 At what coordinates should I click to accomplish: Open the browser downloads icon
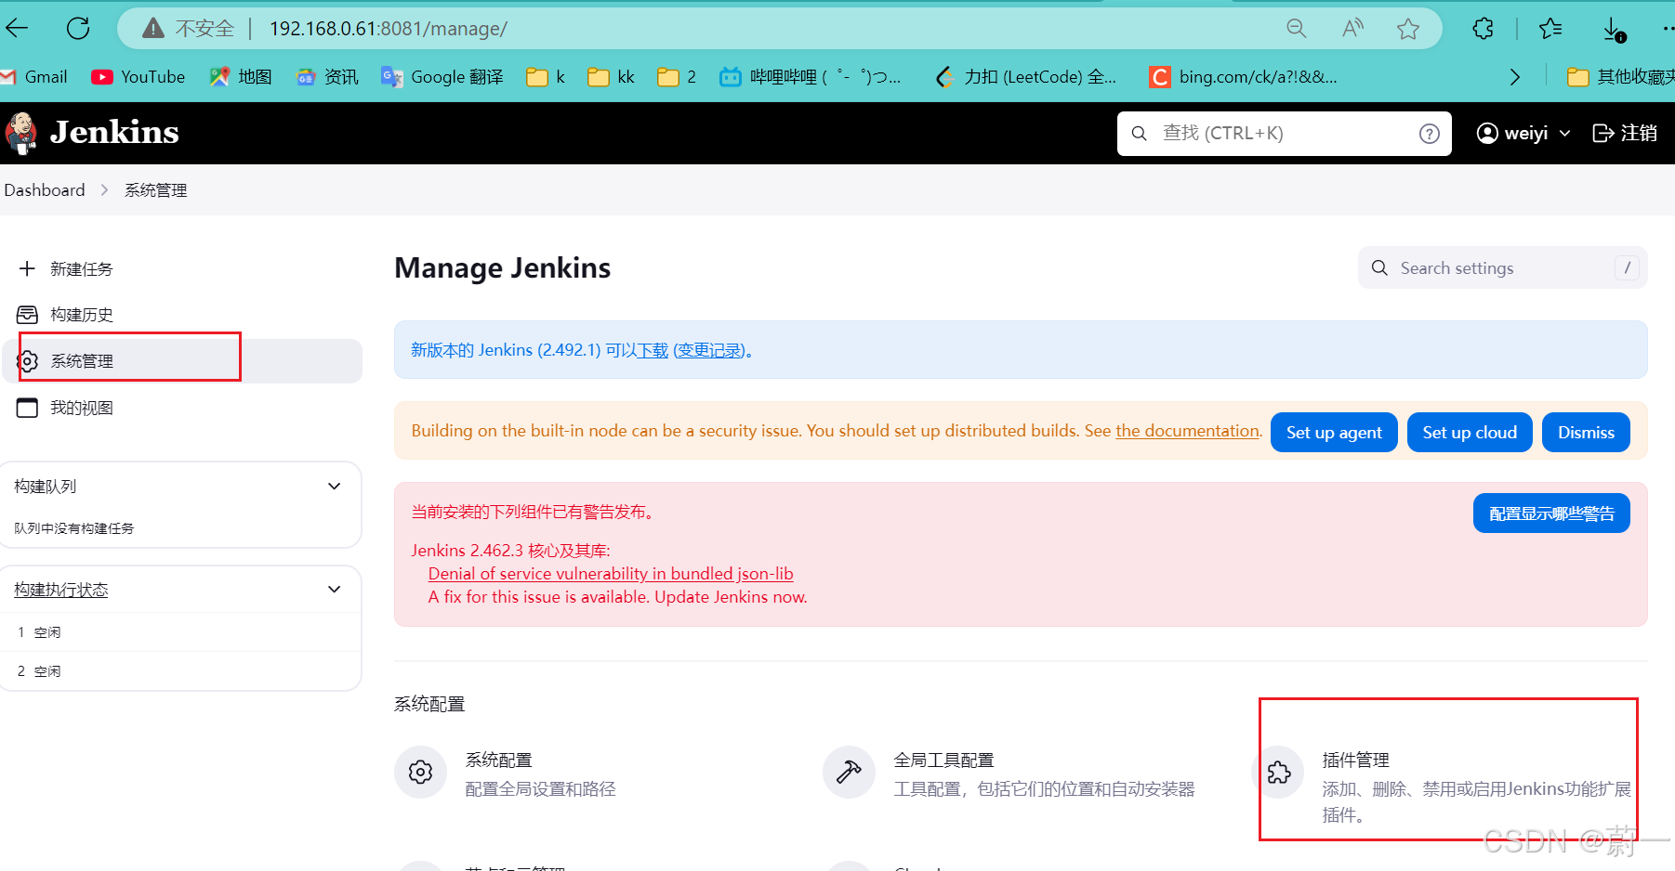(1615, 30)
